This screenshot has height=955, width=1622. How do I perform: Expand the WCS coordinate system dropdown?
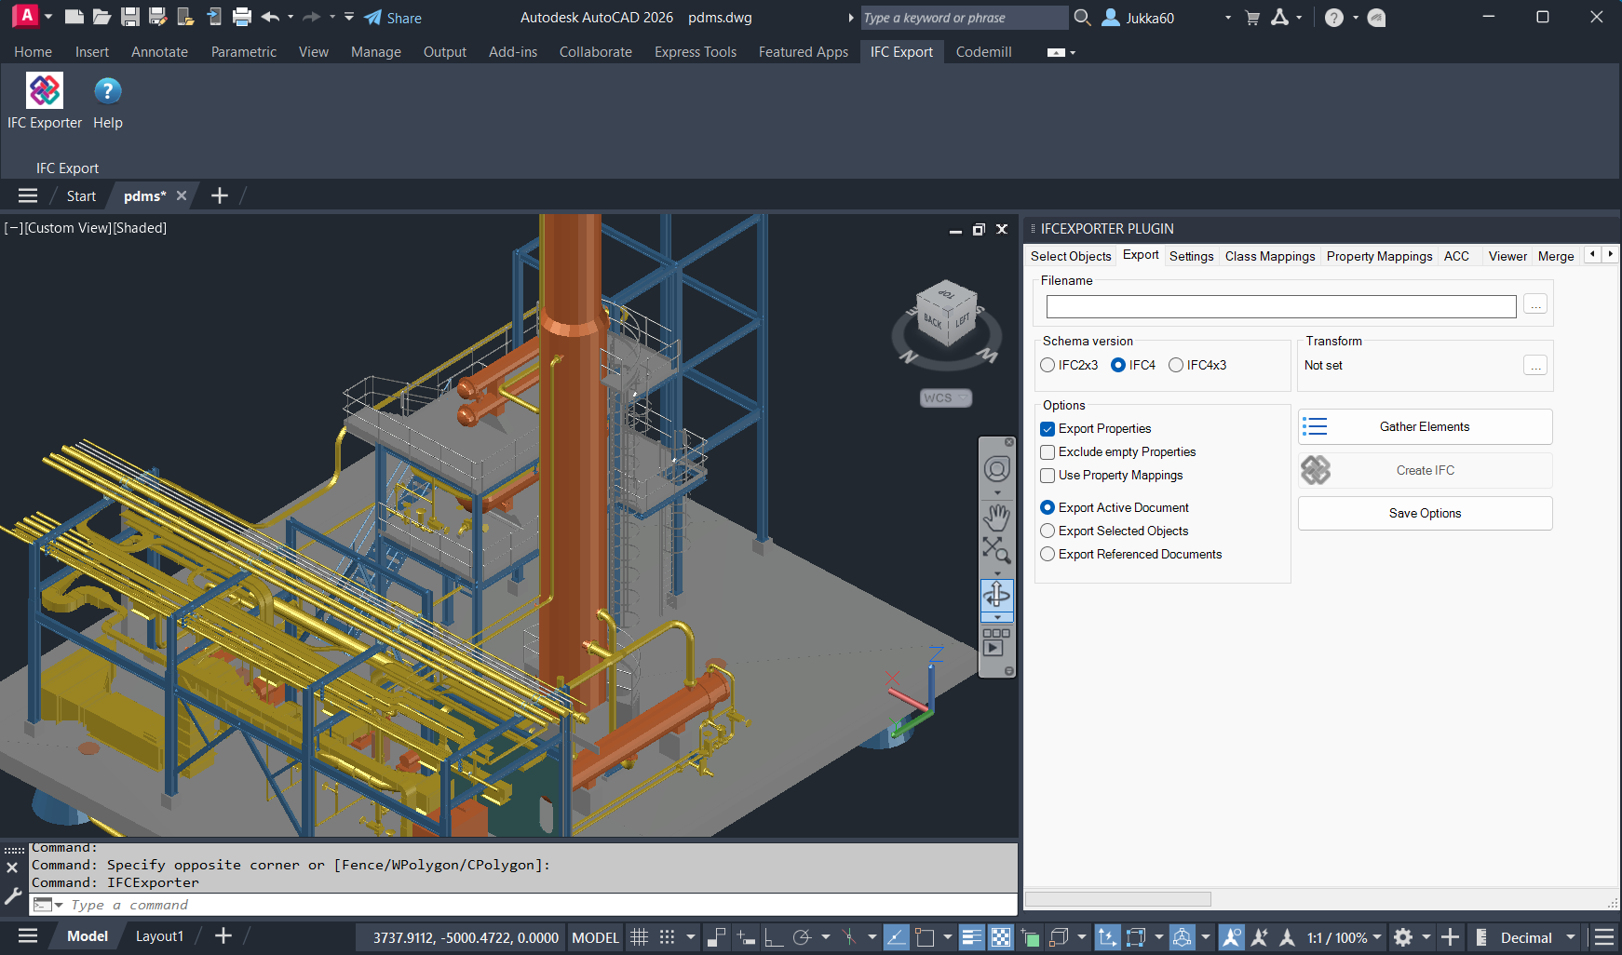(x=945, y=398)
